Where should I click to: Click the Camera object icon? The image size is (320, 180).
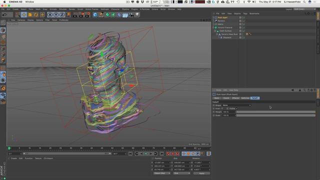[x=131, y=14]
